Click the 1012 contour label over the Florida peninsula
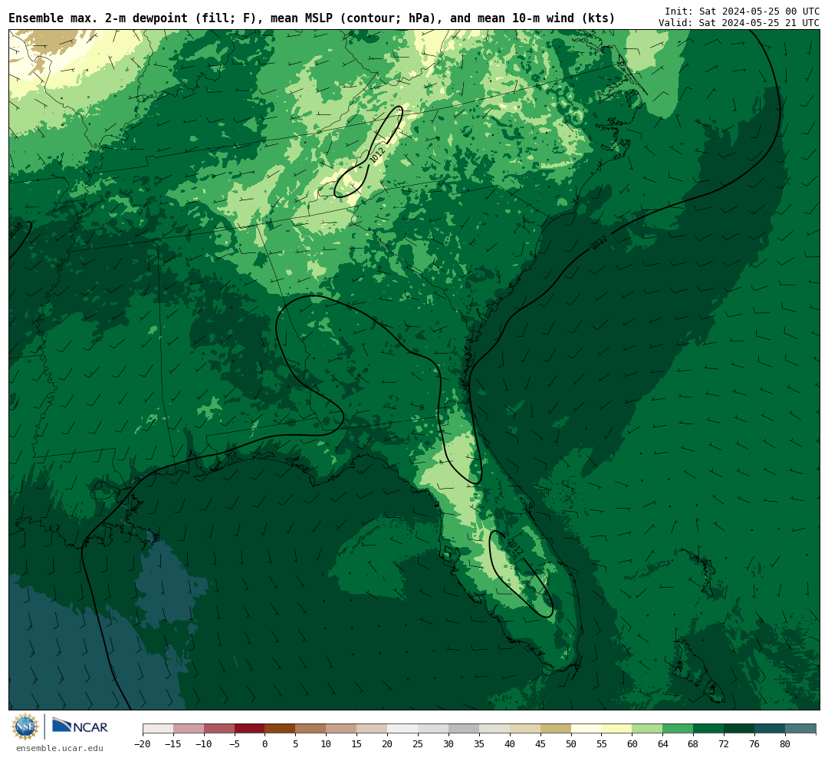 (x=515, y=546)
